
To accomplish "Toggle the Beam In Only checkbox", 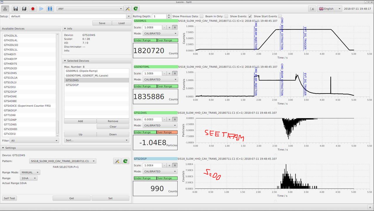I will 226,16.
